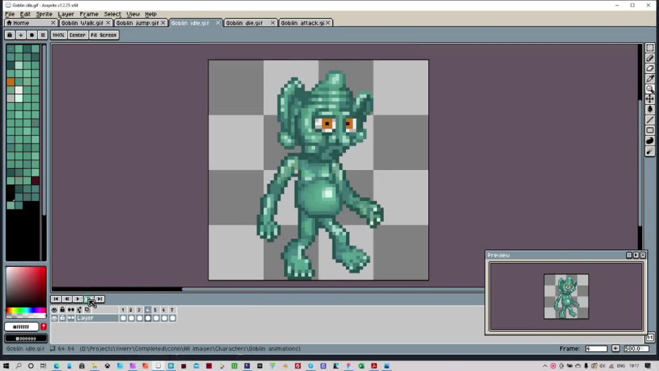
Task: Go to the last frame
Action: coord(100,299)
